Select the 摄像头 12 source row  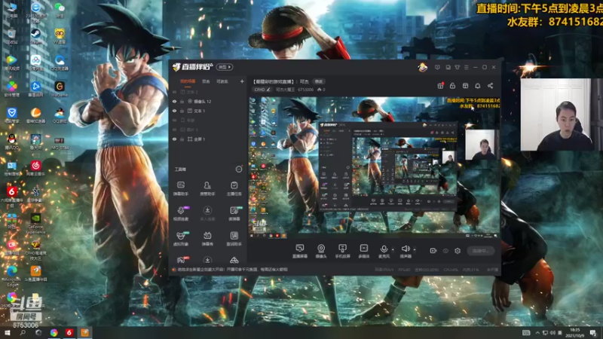pos(208,102)
